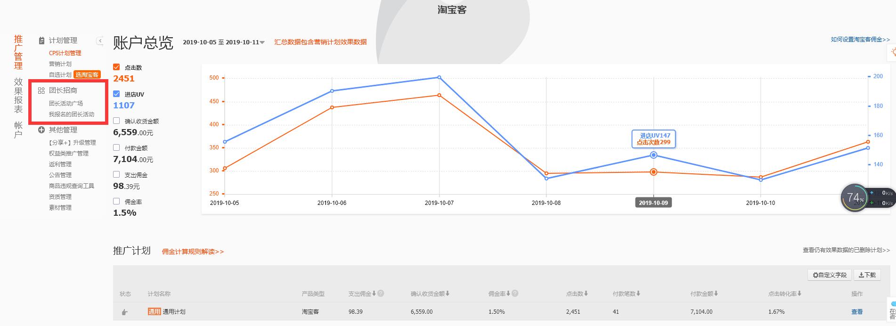This screenshot has width=896, height=326.
Task: Click the 汇总数据包含营销计划效果数据 notice
Action: pyautogui.click(x=320, y=42)
